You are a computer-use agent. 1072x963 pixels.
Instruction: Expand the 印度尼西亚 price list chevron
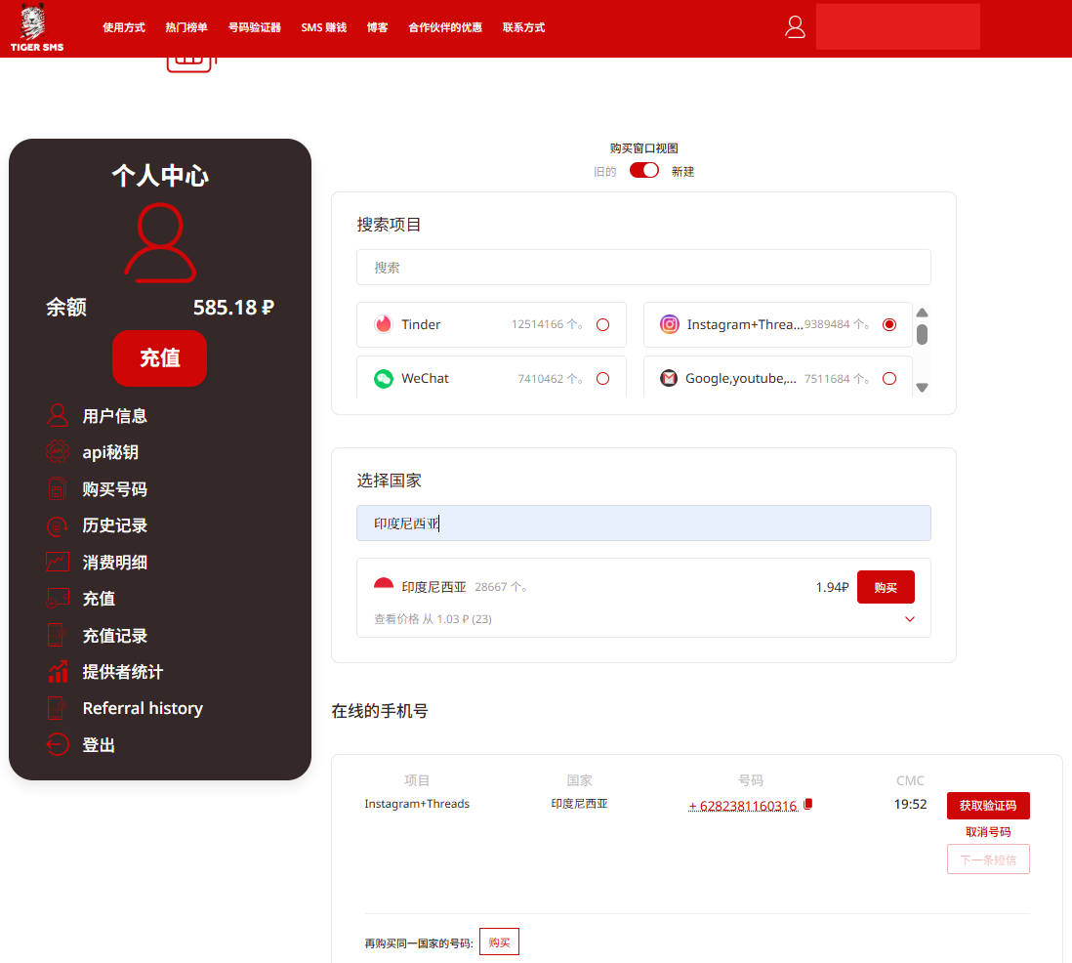(x=909, y=619)
